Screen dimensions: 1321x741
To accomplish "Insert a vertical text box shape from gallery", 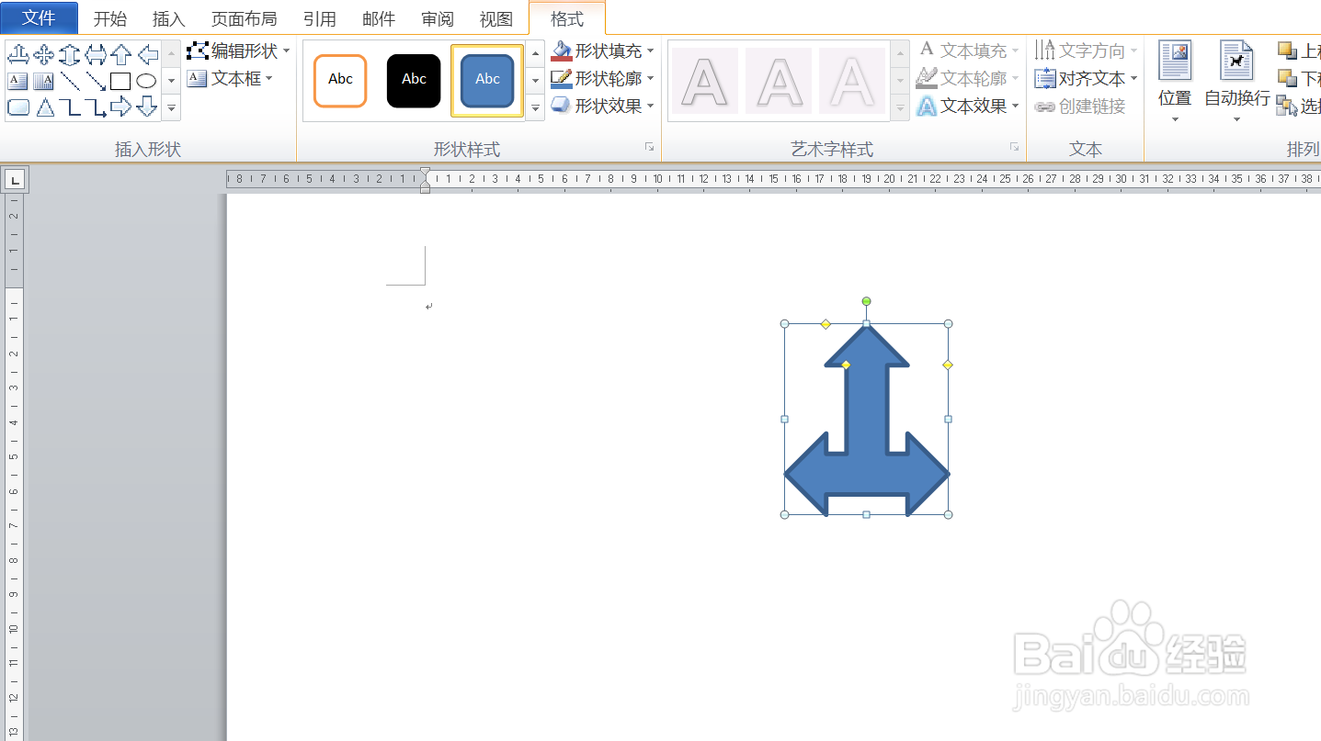I will coord(43,81).
